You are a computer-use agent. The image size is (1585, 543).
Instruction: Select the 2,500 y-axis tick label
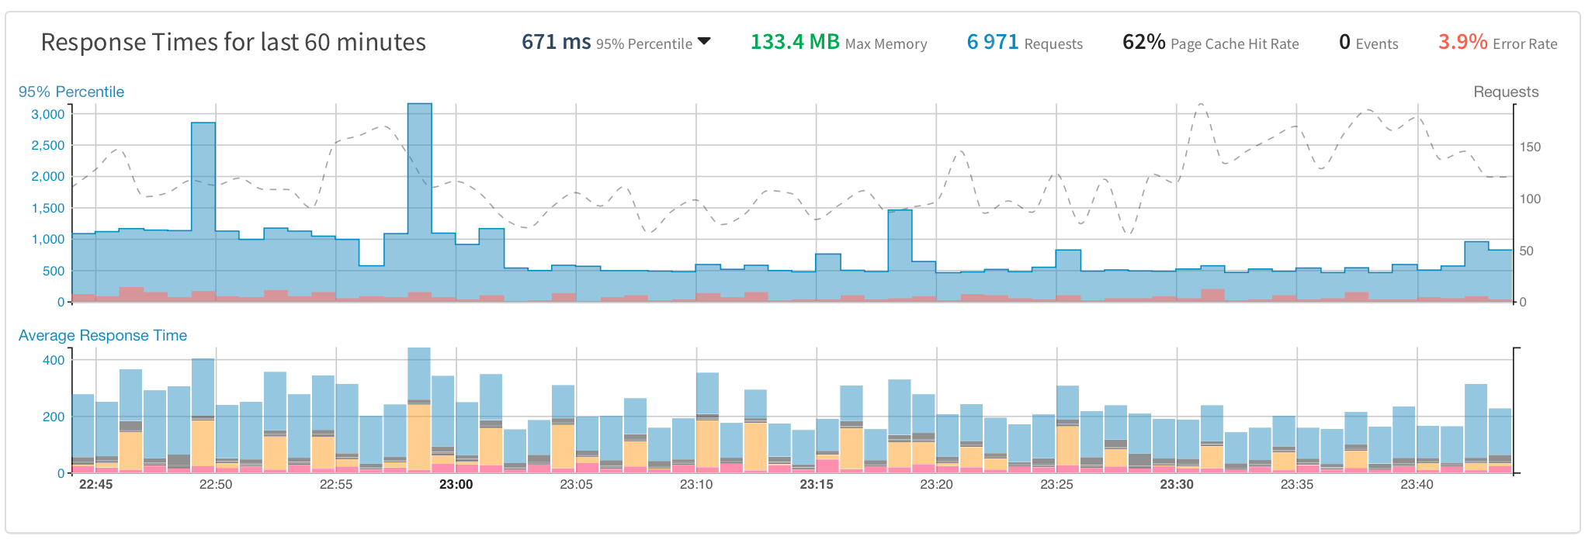[48, 145]
